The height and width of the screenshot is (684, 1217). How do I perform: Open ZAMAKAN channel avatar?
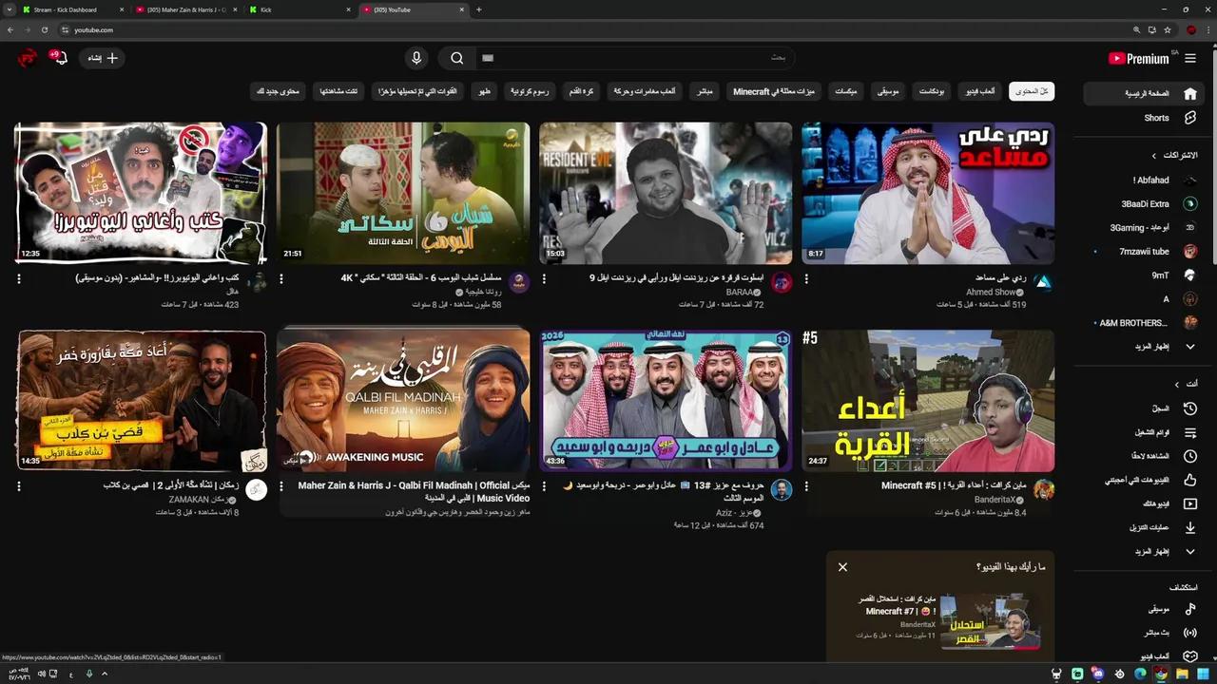click(x=256, y=490)
